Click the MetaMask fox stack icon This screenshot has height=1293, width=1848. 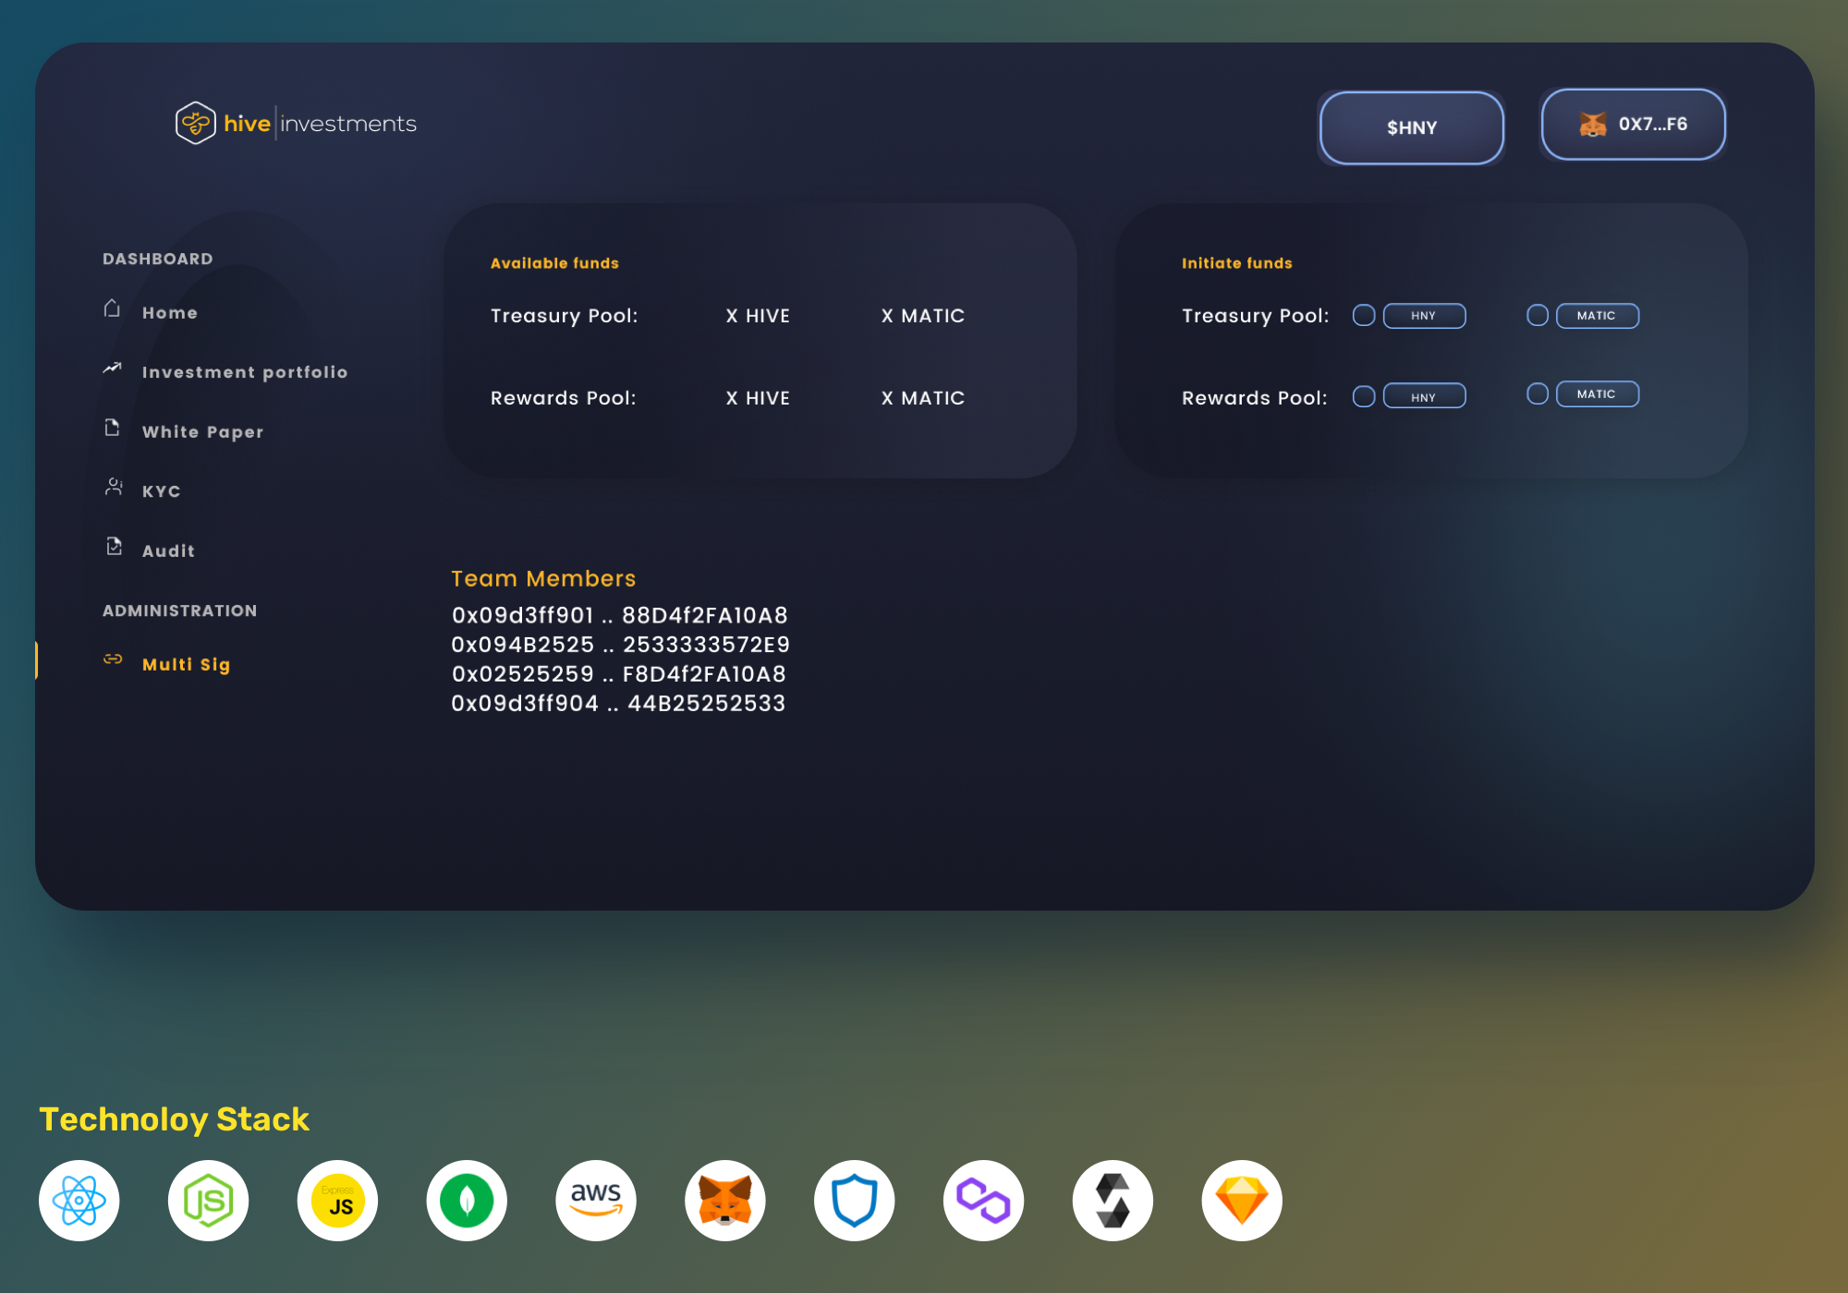[x=725, y=1201]
